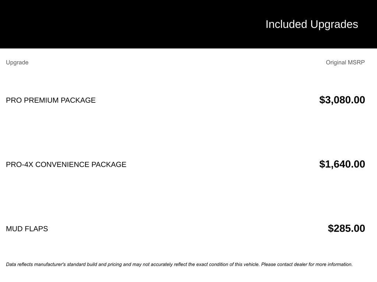Select the Upgrade column header

pos(17,62)
